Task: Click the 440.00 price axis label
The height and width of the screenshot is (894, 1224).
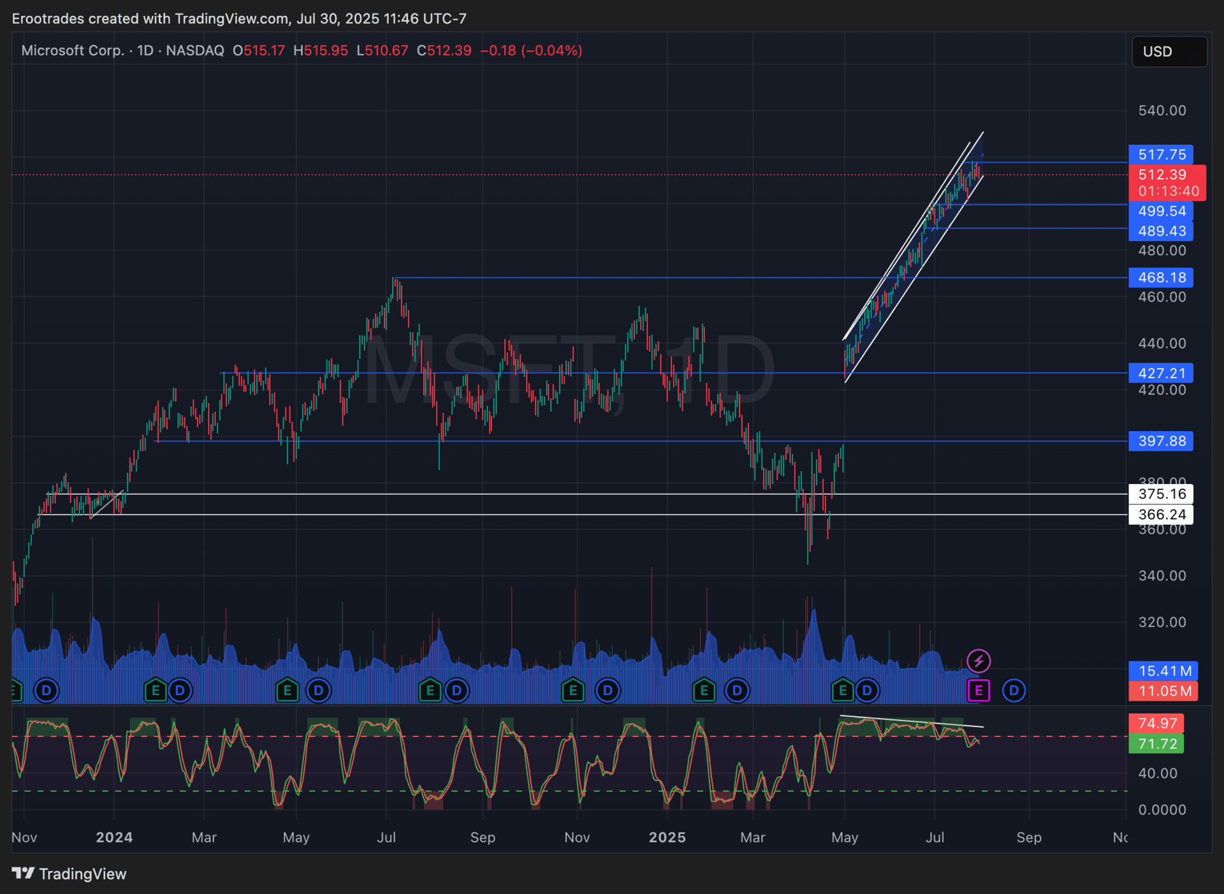Action: pyautogui.click(x=1162, y=343)
